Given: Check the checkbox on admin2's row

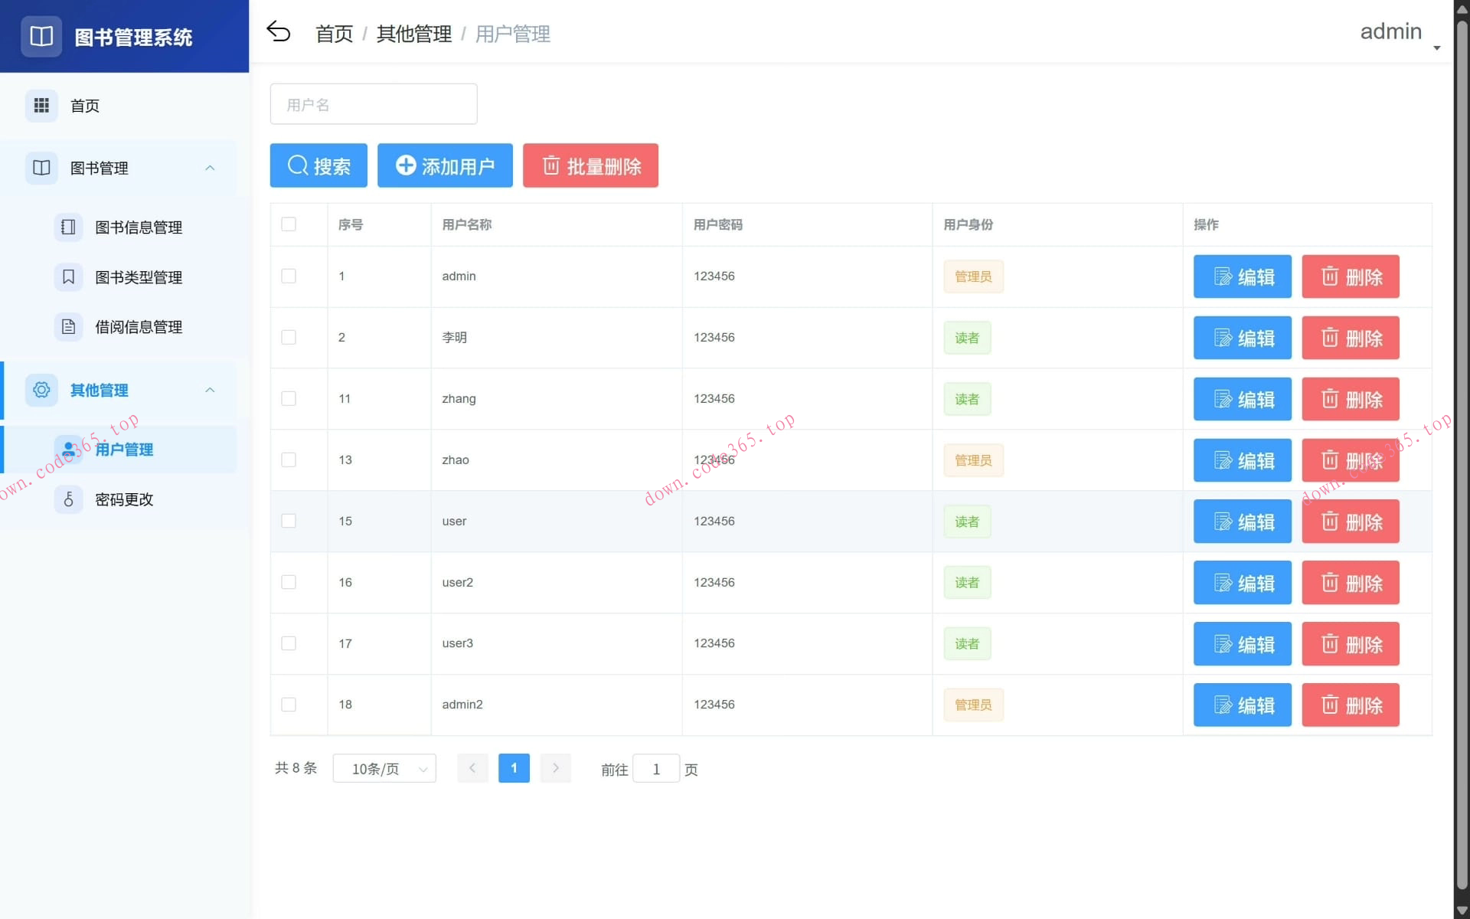Looking at the screenshot, I should click(289, 705).
